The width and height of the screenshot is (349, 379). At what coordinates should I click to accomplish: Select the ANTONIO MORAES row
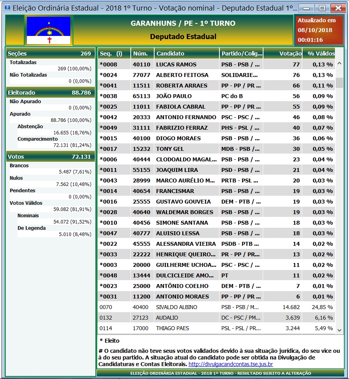click(x=216, y=296)
